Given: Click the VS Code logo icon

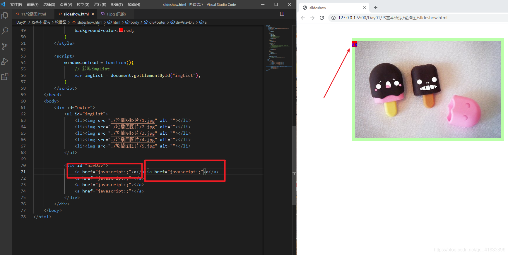Looking at the screenshot, I should [x=3, y=4].
